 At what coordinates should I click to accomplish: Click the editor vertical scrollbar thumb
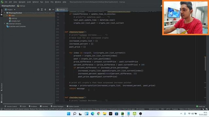pyautogui.click(x=205, y=64)
